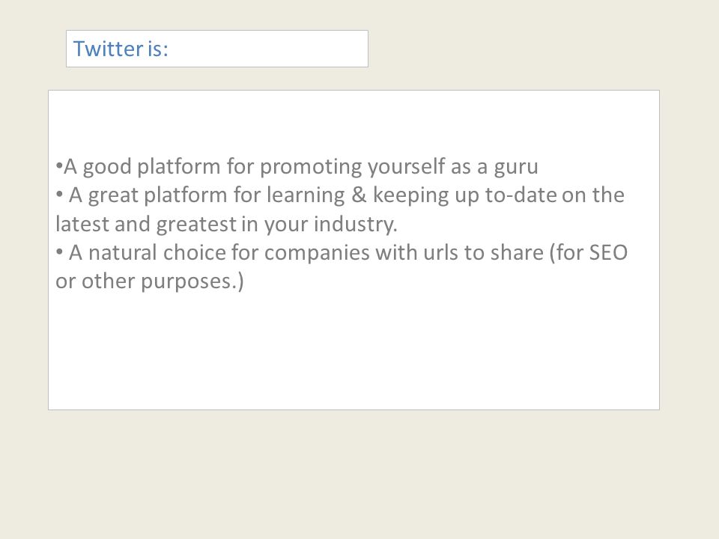The image size is (719, 539).
Task: Select the third bullet about 'A natural choice'
Action: pyautogui.click(x=342, y=267)
